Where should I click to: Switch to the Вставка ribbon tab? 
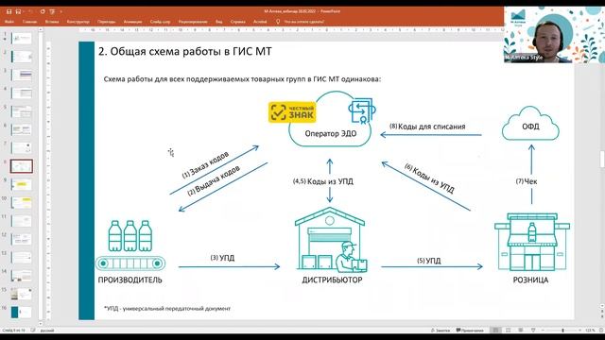pos(52,22)
